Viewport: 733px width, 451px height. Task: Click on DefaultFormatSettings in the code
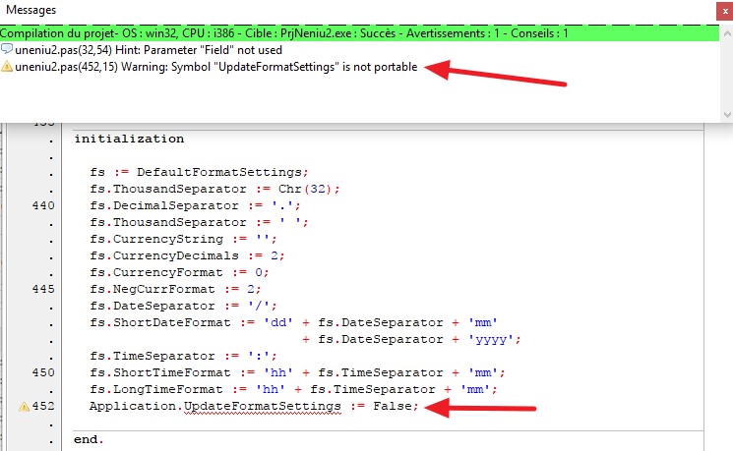(219, 172)
